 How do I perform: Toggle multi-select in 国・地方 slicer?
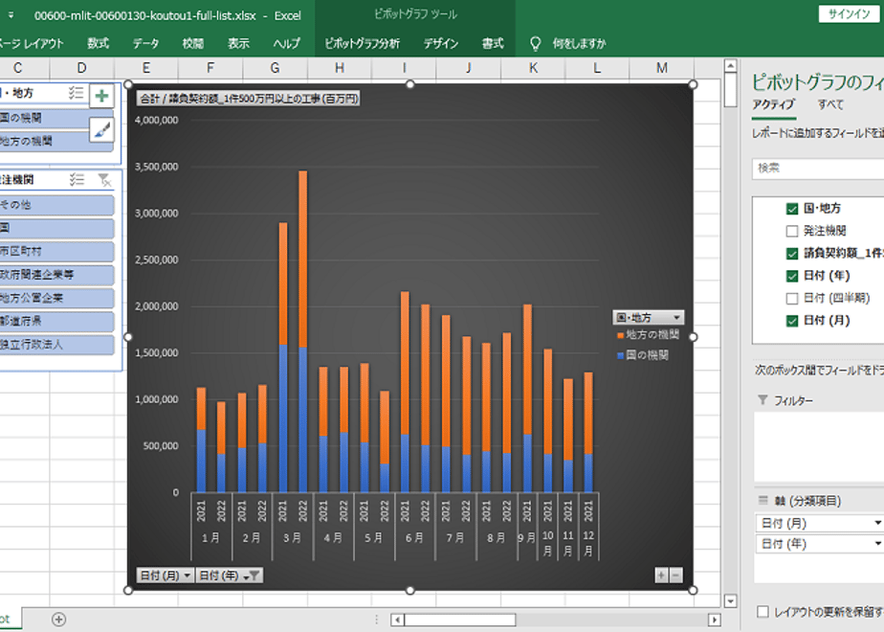coord(77,93)
